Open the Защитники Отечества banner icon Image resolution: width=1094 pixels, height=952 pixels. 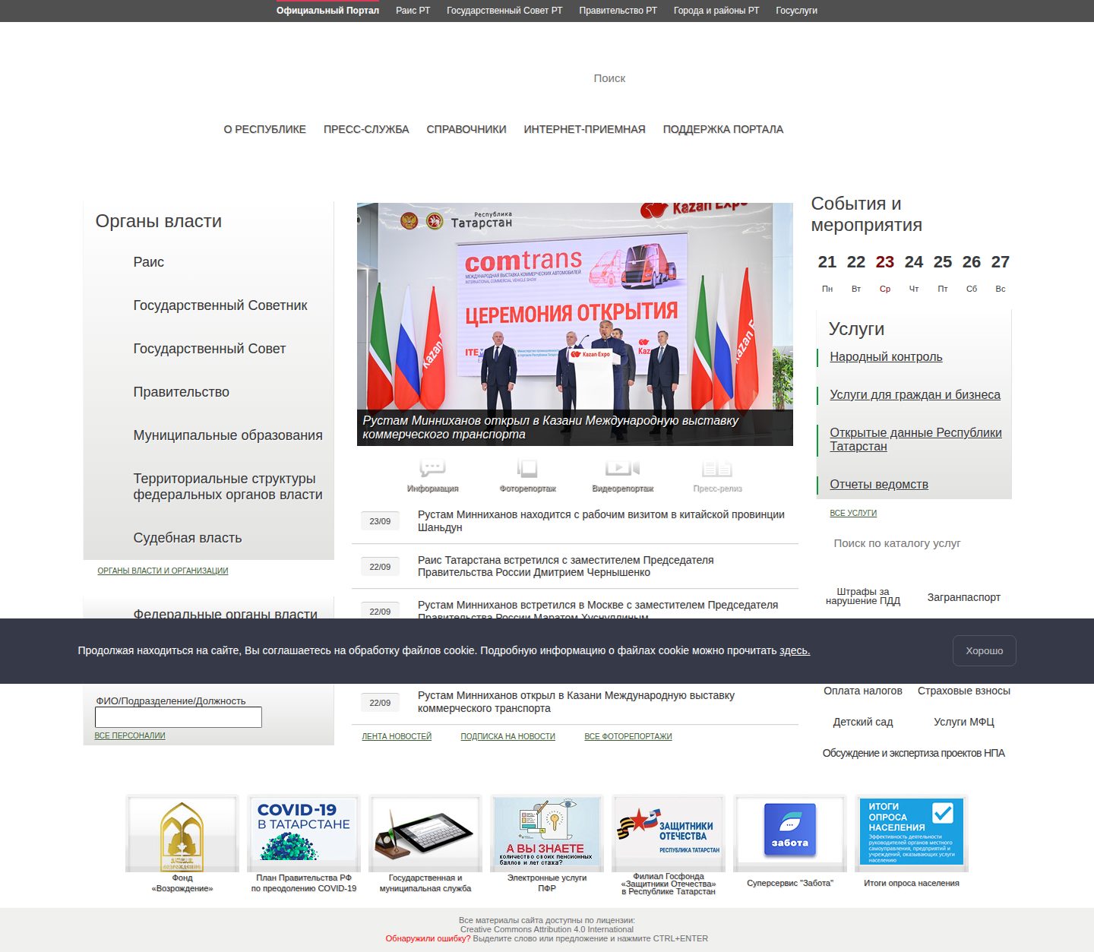(669, 833)
